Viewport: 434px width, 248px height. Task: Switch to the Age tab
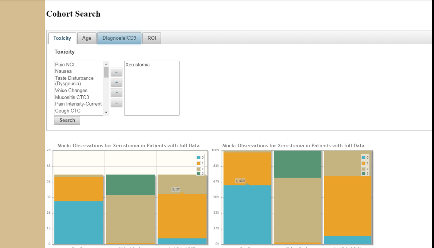(x=87, y=38)
